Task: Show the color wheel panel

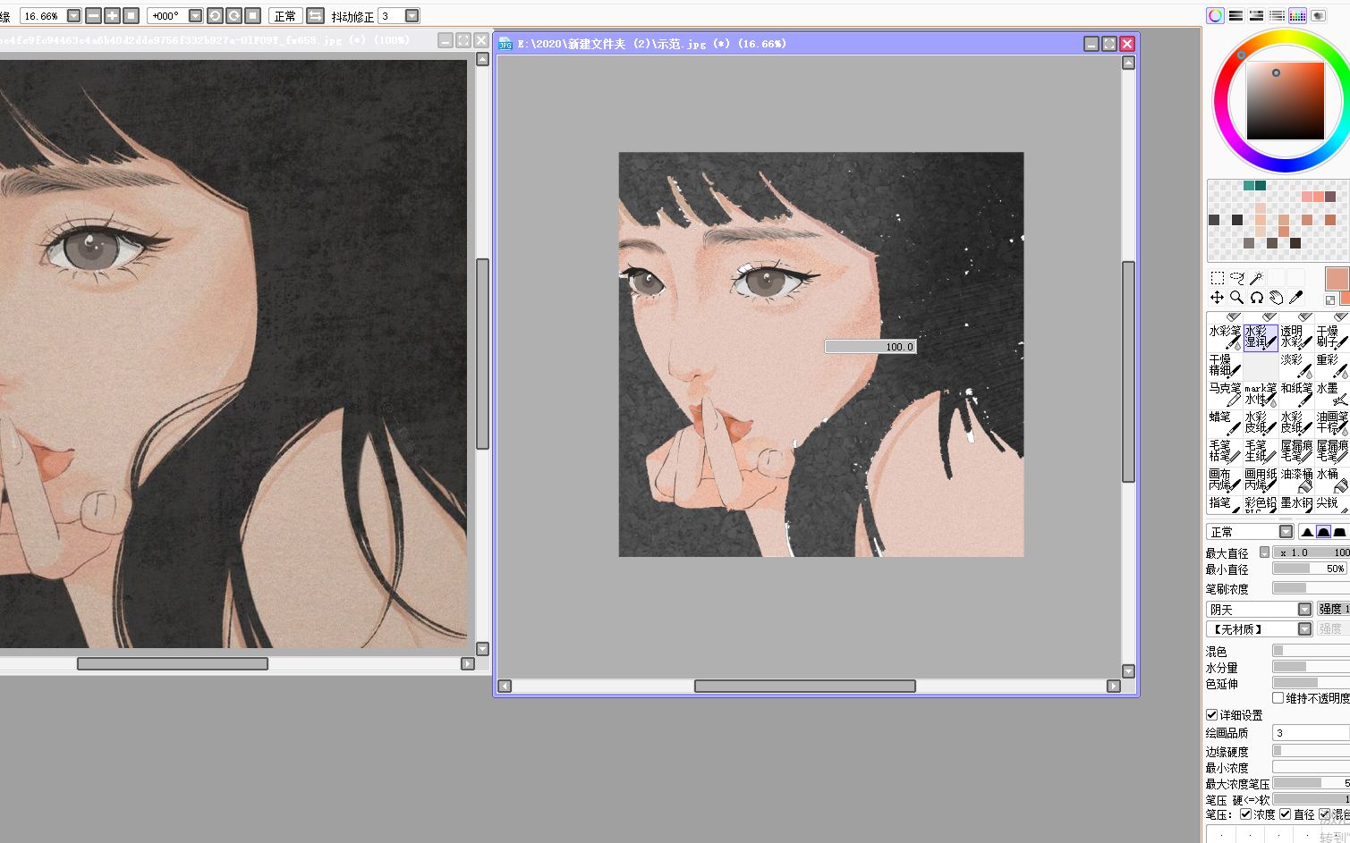Action: tap(1215, 15)
